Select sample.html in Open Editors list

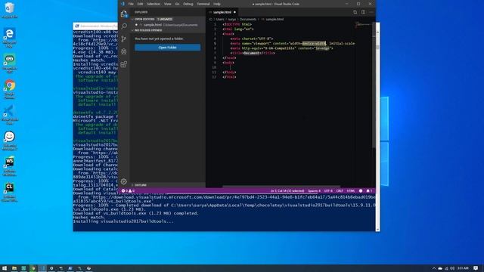(168, 25)
